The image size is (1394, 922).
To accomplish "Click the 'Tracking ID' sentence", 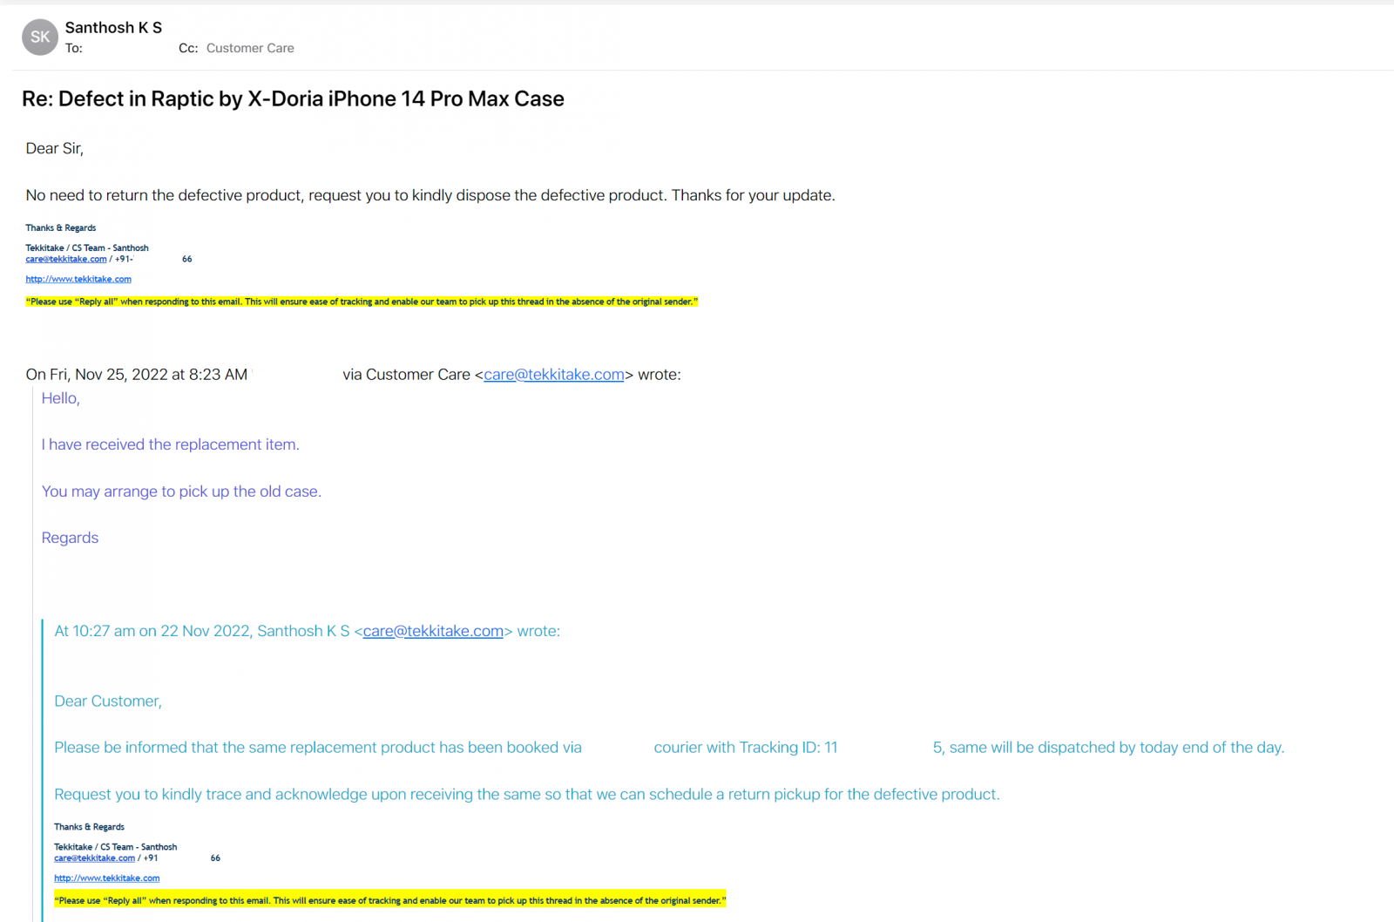I will click(669, 748).
